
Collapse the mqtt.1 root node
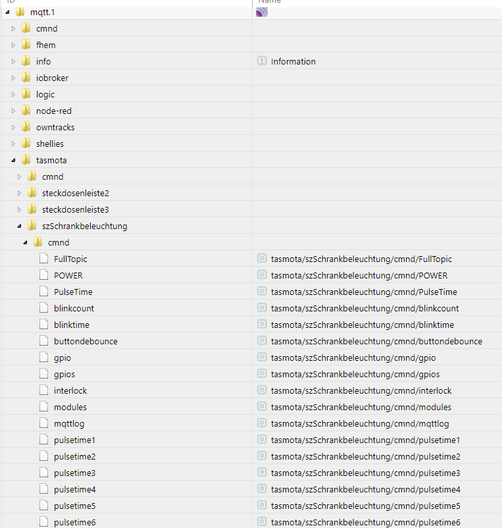coord(7,12)
